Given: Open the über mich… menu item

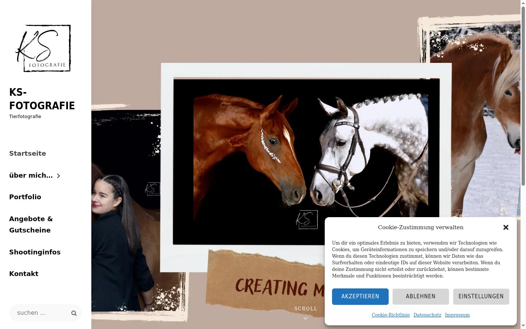Looking at the screenshot, I should [31, 175].
